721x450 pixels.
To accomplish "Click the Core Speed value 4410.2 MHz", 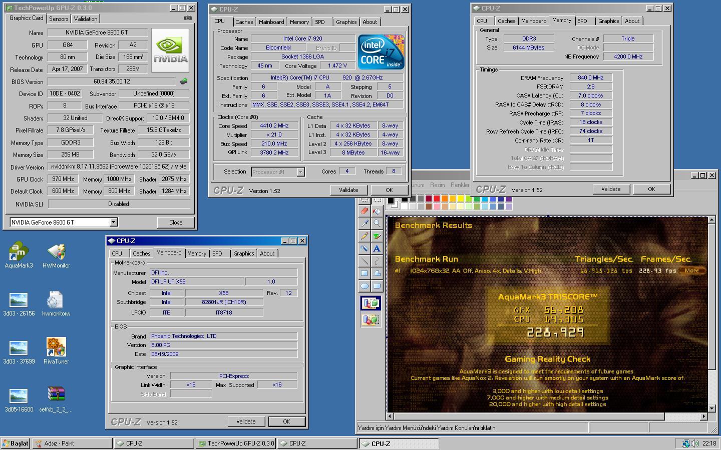I will point(274,126).
